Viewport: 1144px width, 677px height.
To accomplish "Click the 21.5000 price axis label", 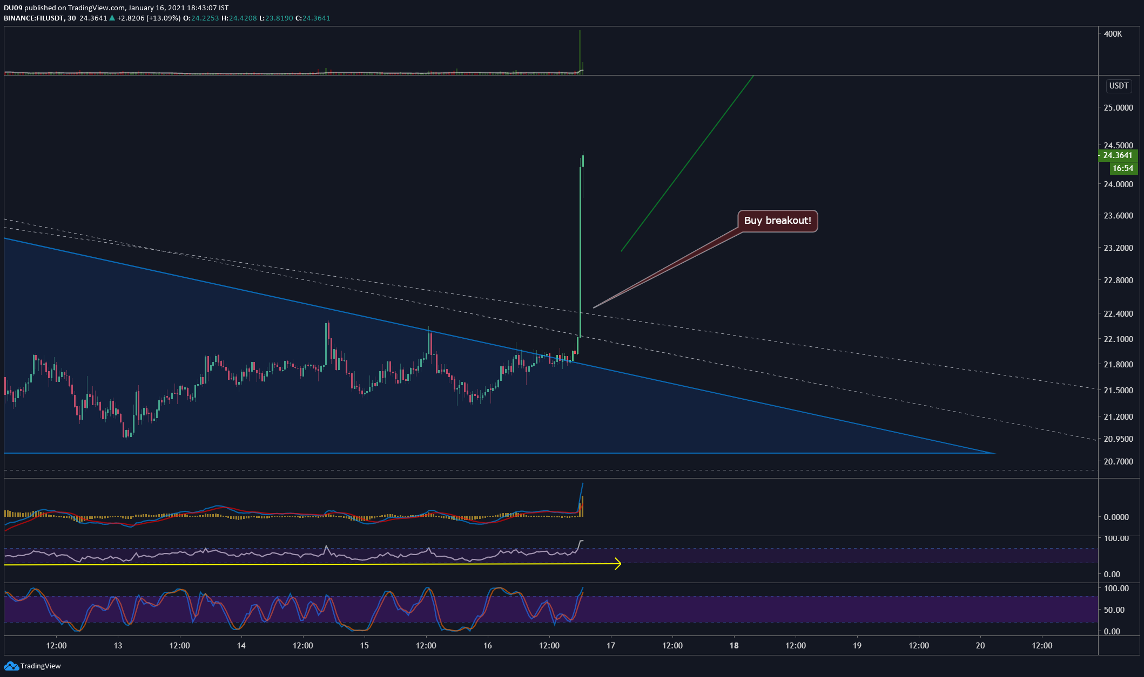I will point(1119,391).
